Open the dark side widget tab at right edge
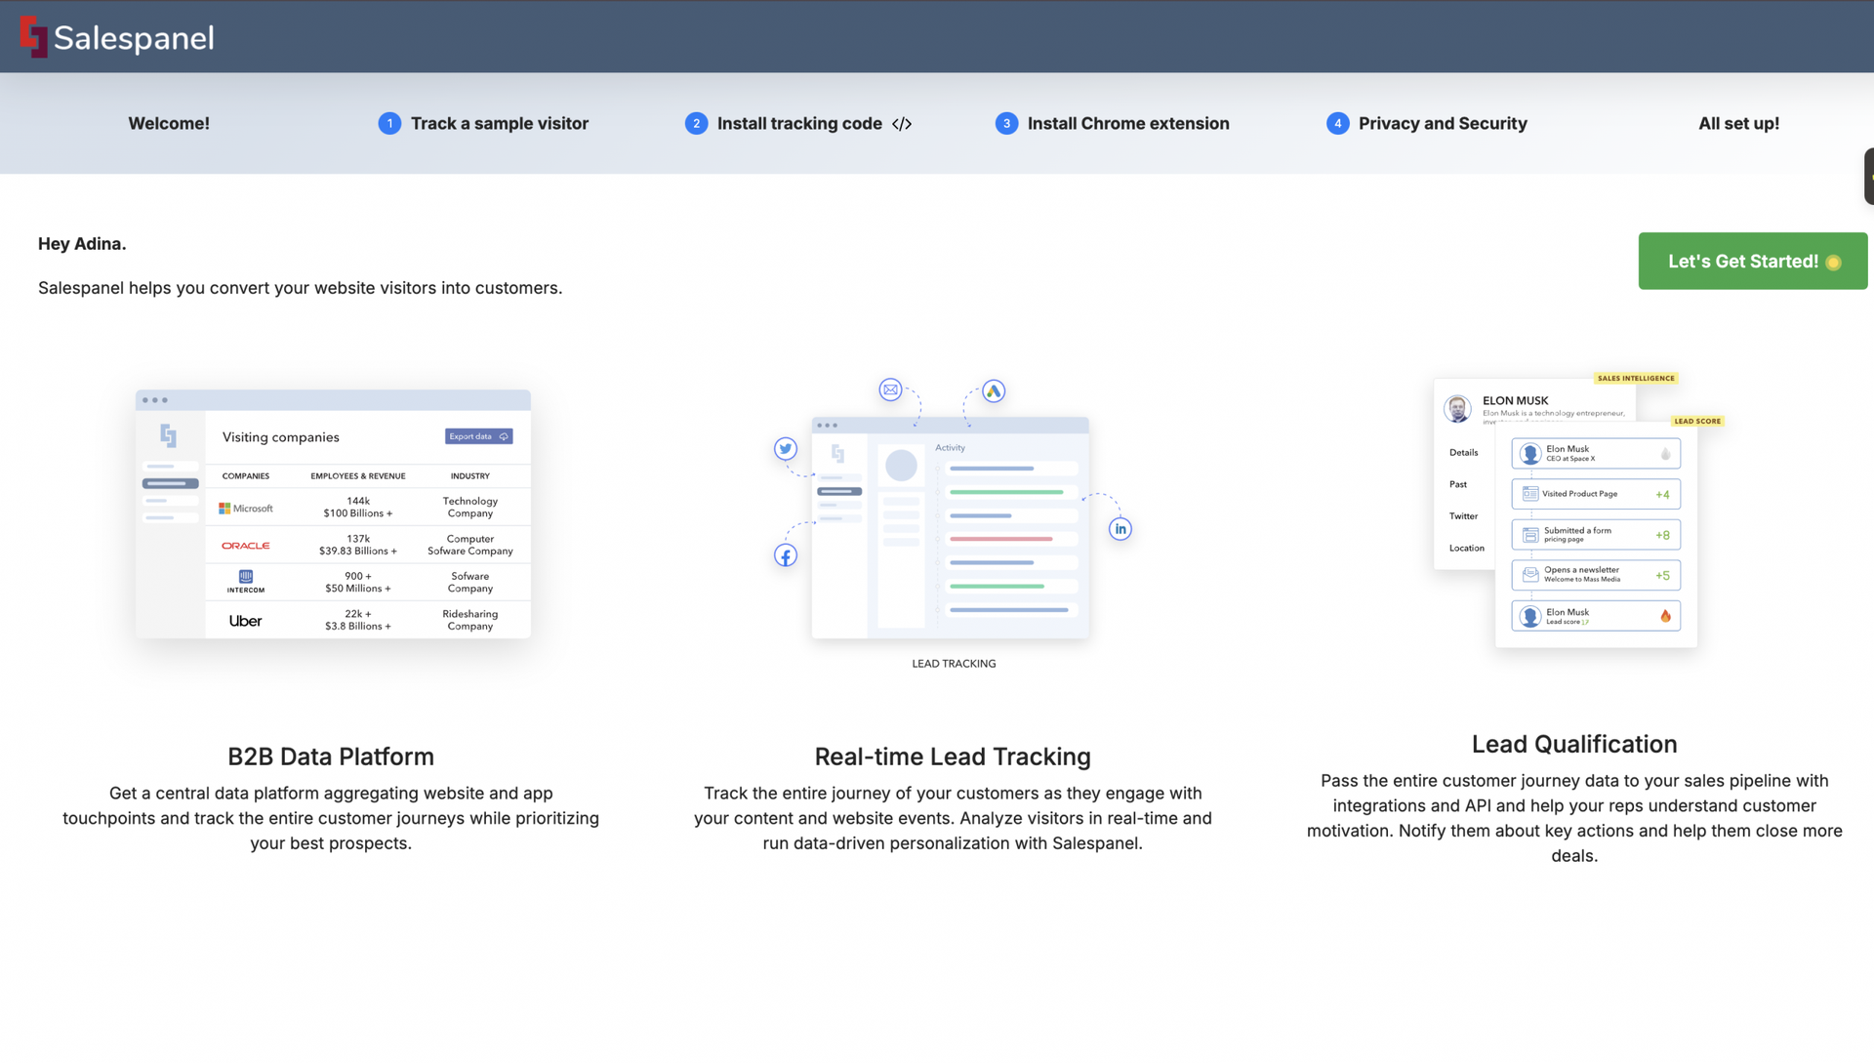 click(x=1868, y=176)
